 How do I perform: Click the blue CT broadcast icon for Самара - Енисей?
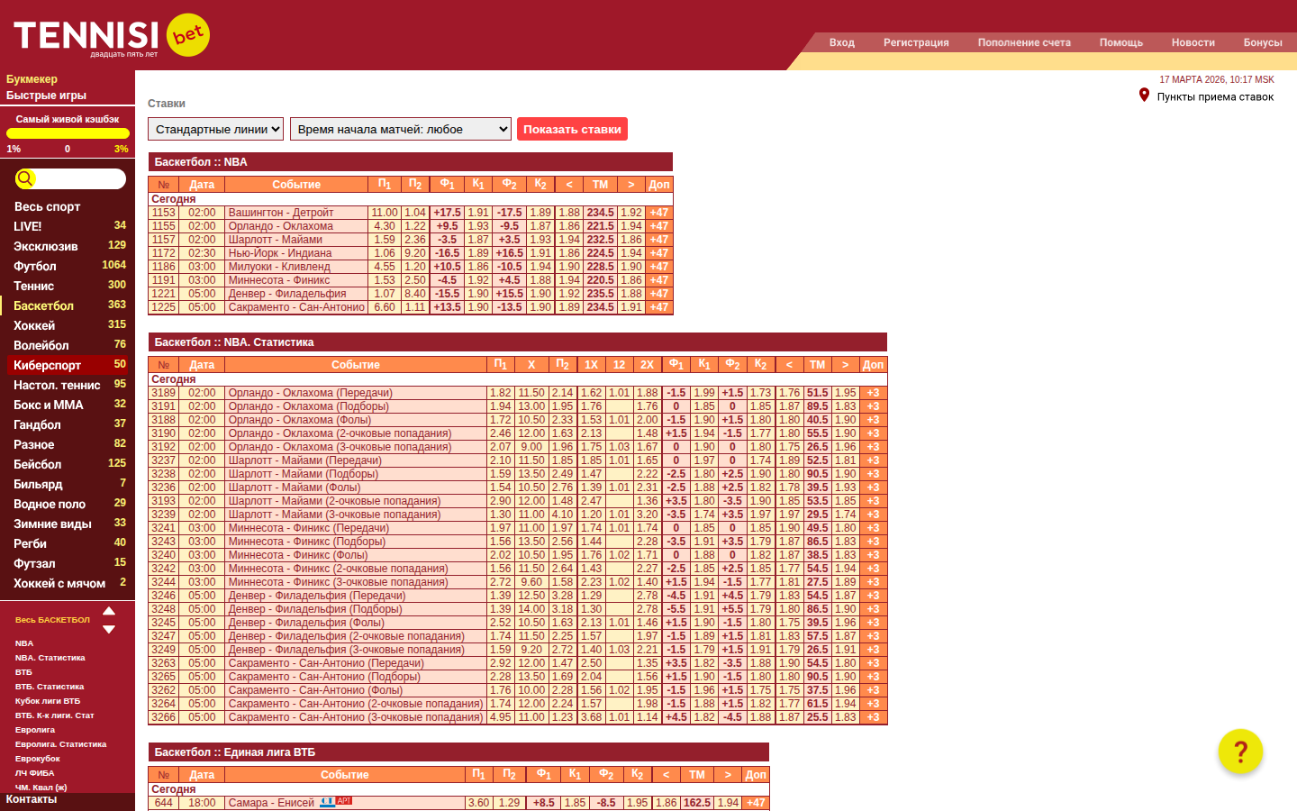[x=327, y=801]
